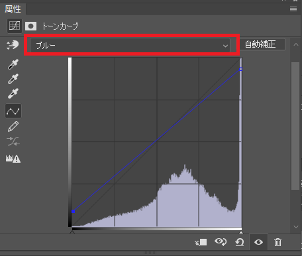Click view previous state eye icon

pos(221,242)
